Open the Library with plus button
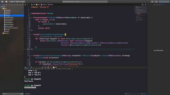The image size is (170, 95). pos(152,2)
